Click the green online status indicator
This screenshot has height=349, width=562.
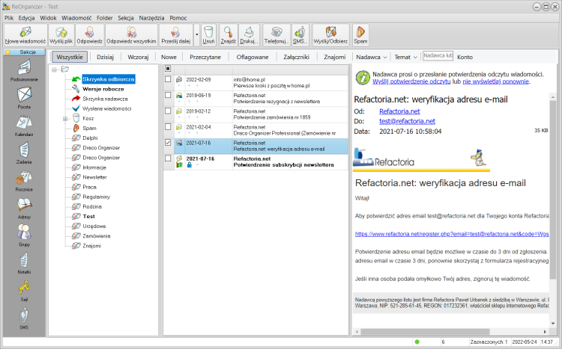click(417, 342)
